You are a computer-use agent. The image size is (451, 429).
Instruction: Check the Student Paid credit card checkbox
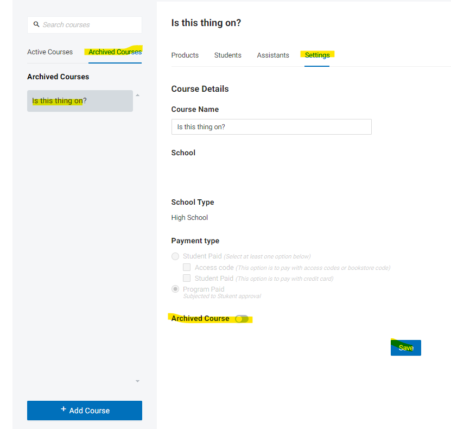187,278
